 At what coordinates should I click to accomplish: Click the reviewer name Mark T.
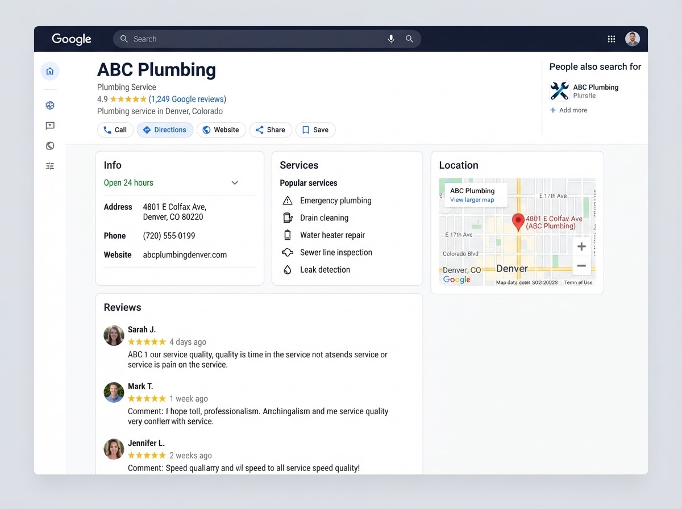point(140,386)
